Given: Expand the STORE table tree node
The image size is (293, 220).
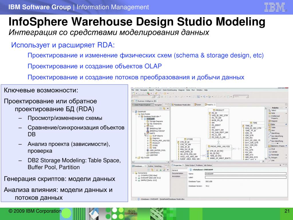Looking at the screenshot, I should coord(148,146).
